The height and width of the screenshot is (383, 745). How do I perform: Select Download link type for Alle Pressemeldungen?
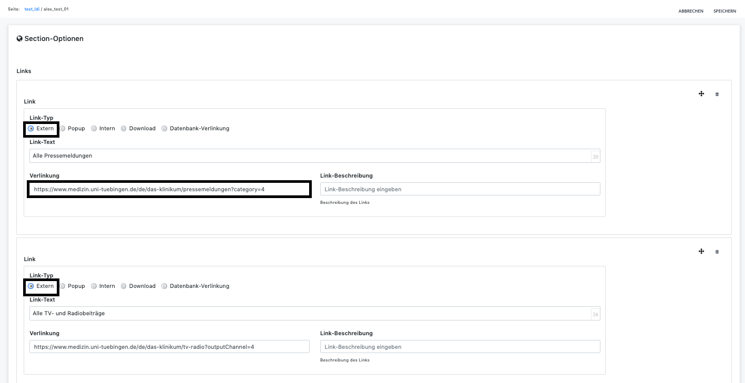(124, 128)
